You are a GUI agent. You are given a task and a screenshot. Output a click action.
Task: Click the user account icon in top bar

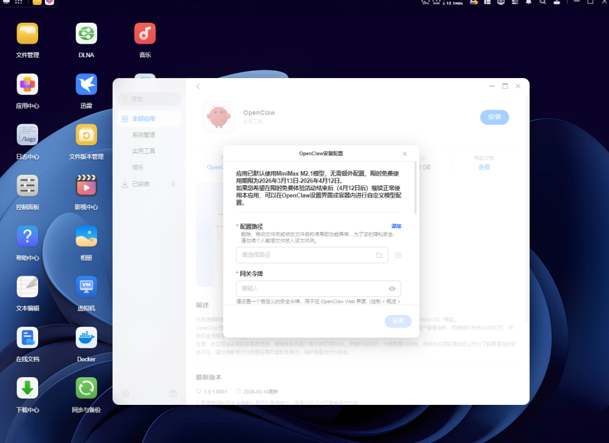pos(557,2)
